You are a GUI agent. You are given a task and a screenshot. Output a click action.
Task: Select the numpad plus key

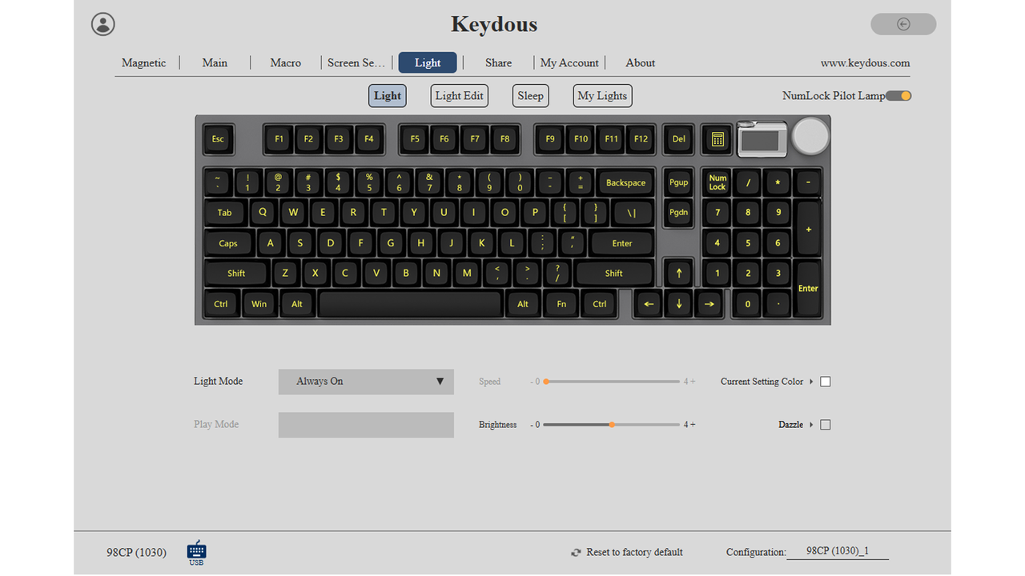pos(808,228)
